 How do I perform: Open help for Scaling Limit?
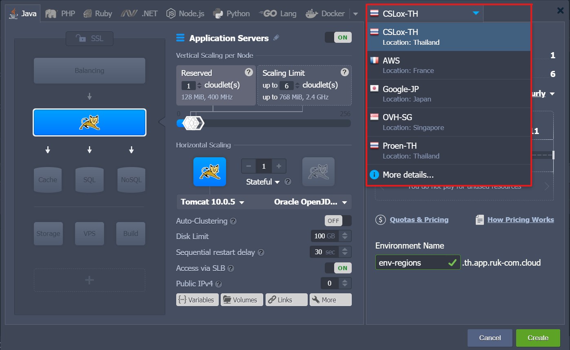(345, 72)
